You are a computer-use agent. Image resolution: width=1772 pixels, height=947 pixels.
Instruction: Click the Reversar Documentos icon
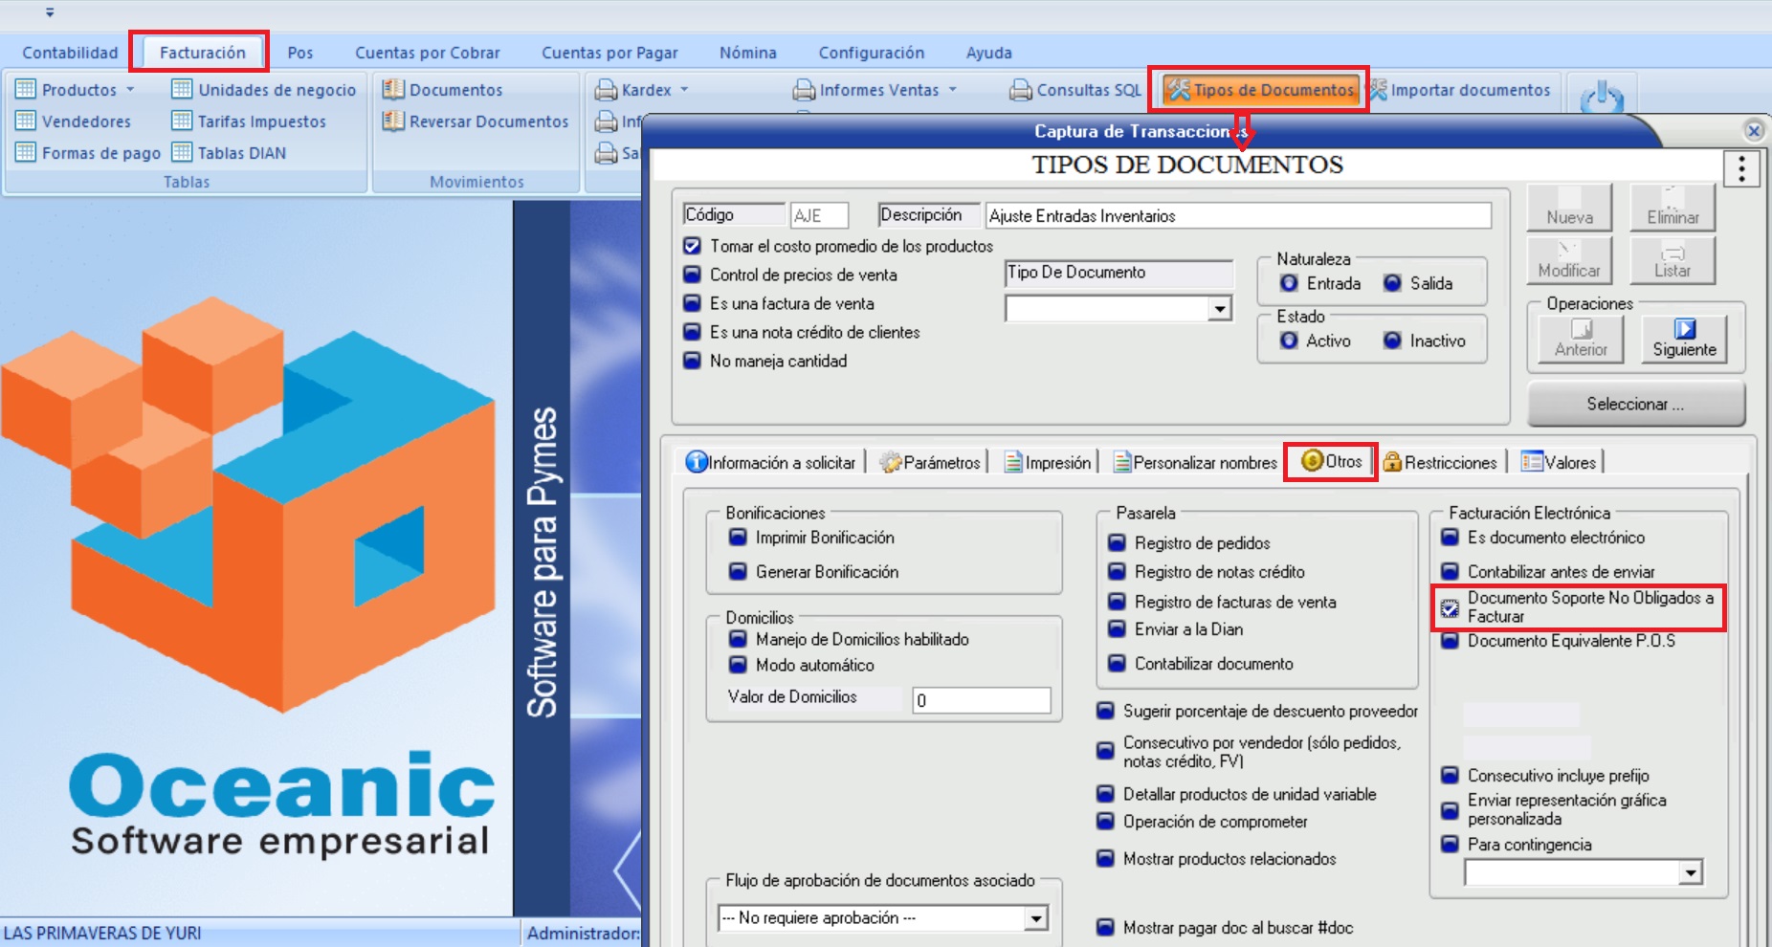[x=392, y=121]
